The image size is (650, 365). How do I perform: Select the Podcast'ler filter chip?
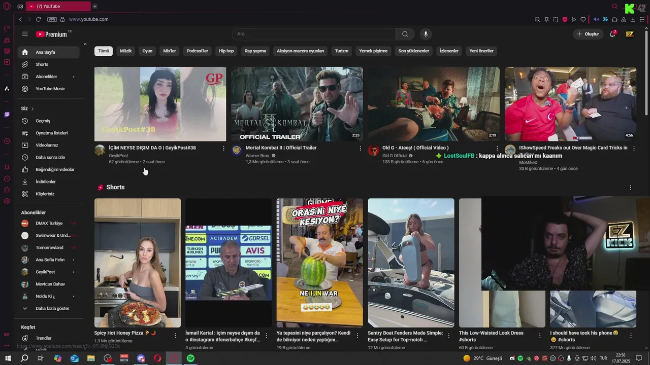pos(197,51)
